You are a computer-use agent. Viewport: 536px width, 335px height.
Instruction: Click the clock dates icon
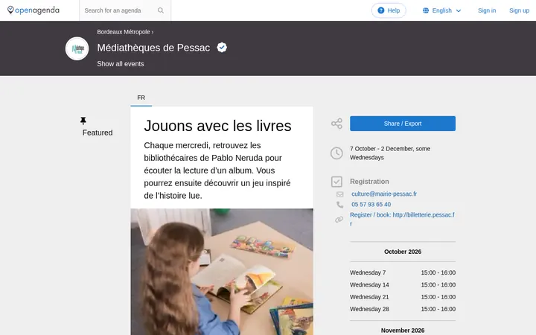click(336, 153)
